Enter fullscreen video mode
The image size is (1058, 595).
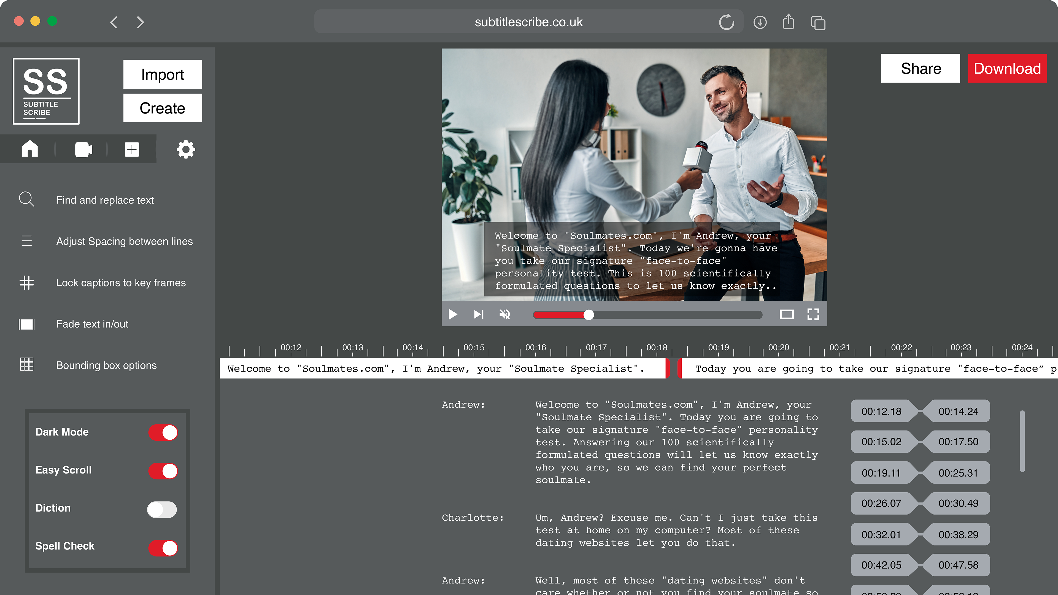point(813,315)
